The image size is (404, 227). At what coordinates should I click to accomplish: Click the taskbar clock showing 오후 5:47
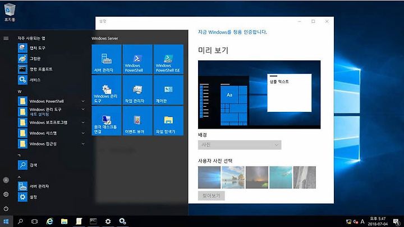click(378, 221)
